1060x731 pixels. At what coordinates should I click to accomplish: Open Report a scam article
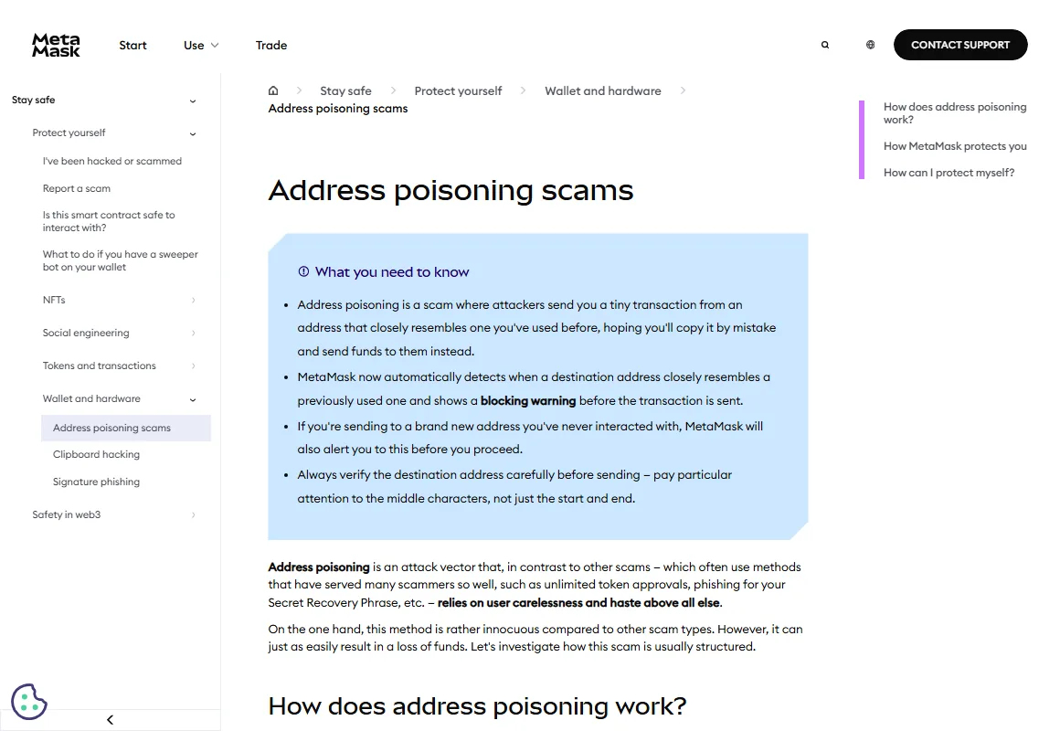pyautogui.click(x=77, y=188)
